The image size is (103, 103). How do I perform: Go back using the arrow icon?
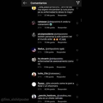click(25, 3)
